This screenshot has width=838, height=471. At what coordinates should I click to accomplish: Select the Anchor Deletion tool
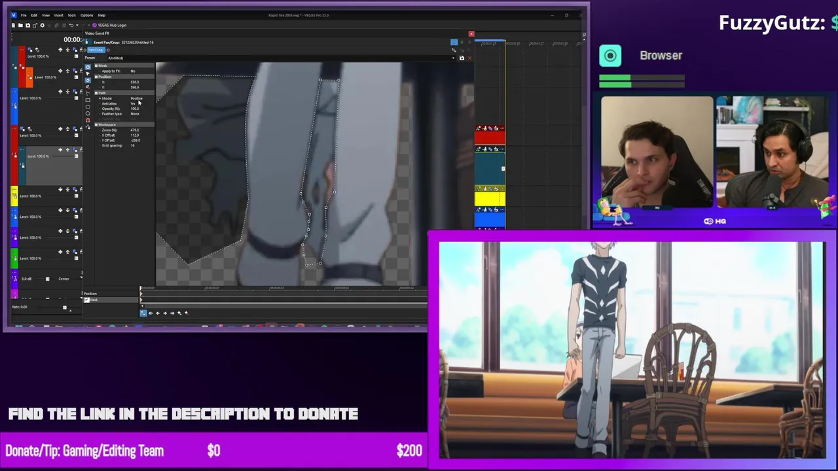point(88,86)
